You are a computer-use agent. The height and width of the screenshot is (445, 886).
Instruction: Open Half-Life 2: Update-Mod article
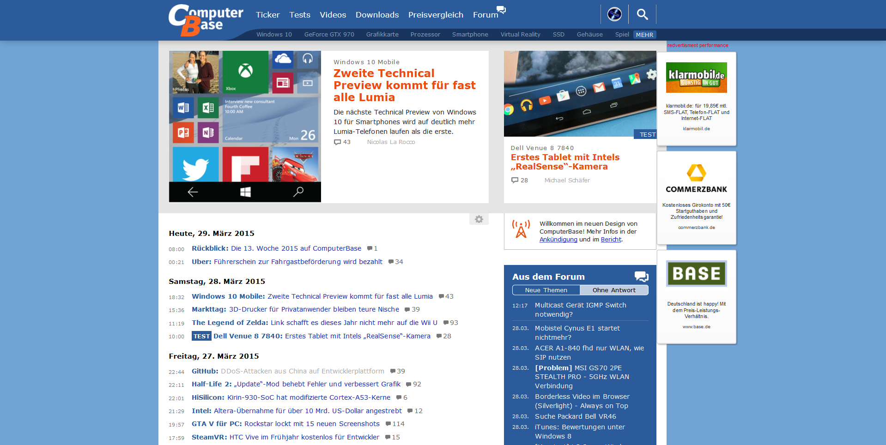296,384
